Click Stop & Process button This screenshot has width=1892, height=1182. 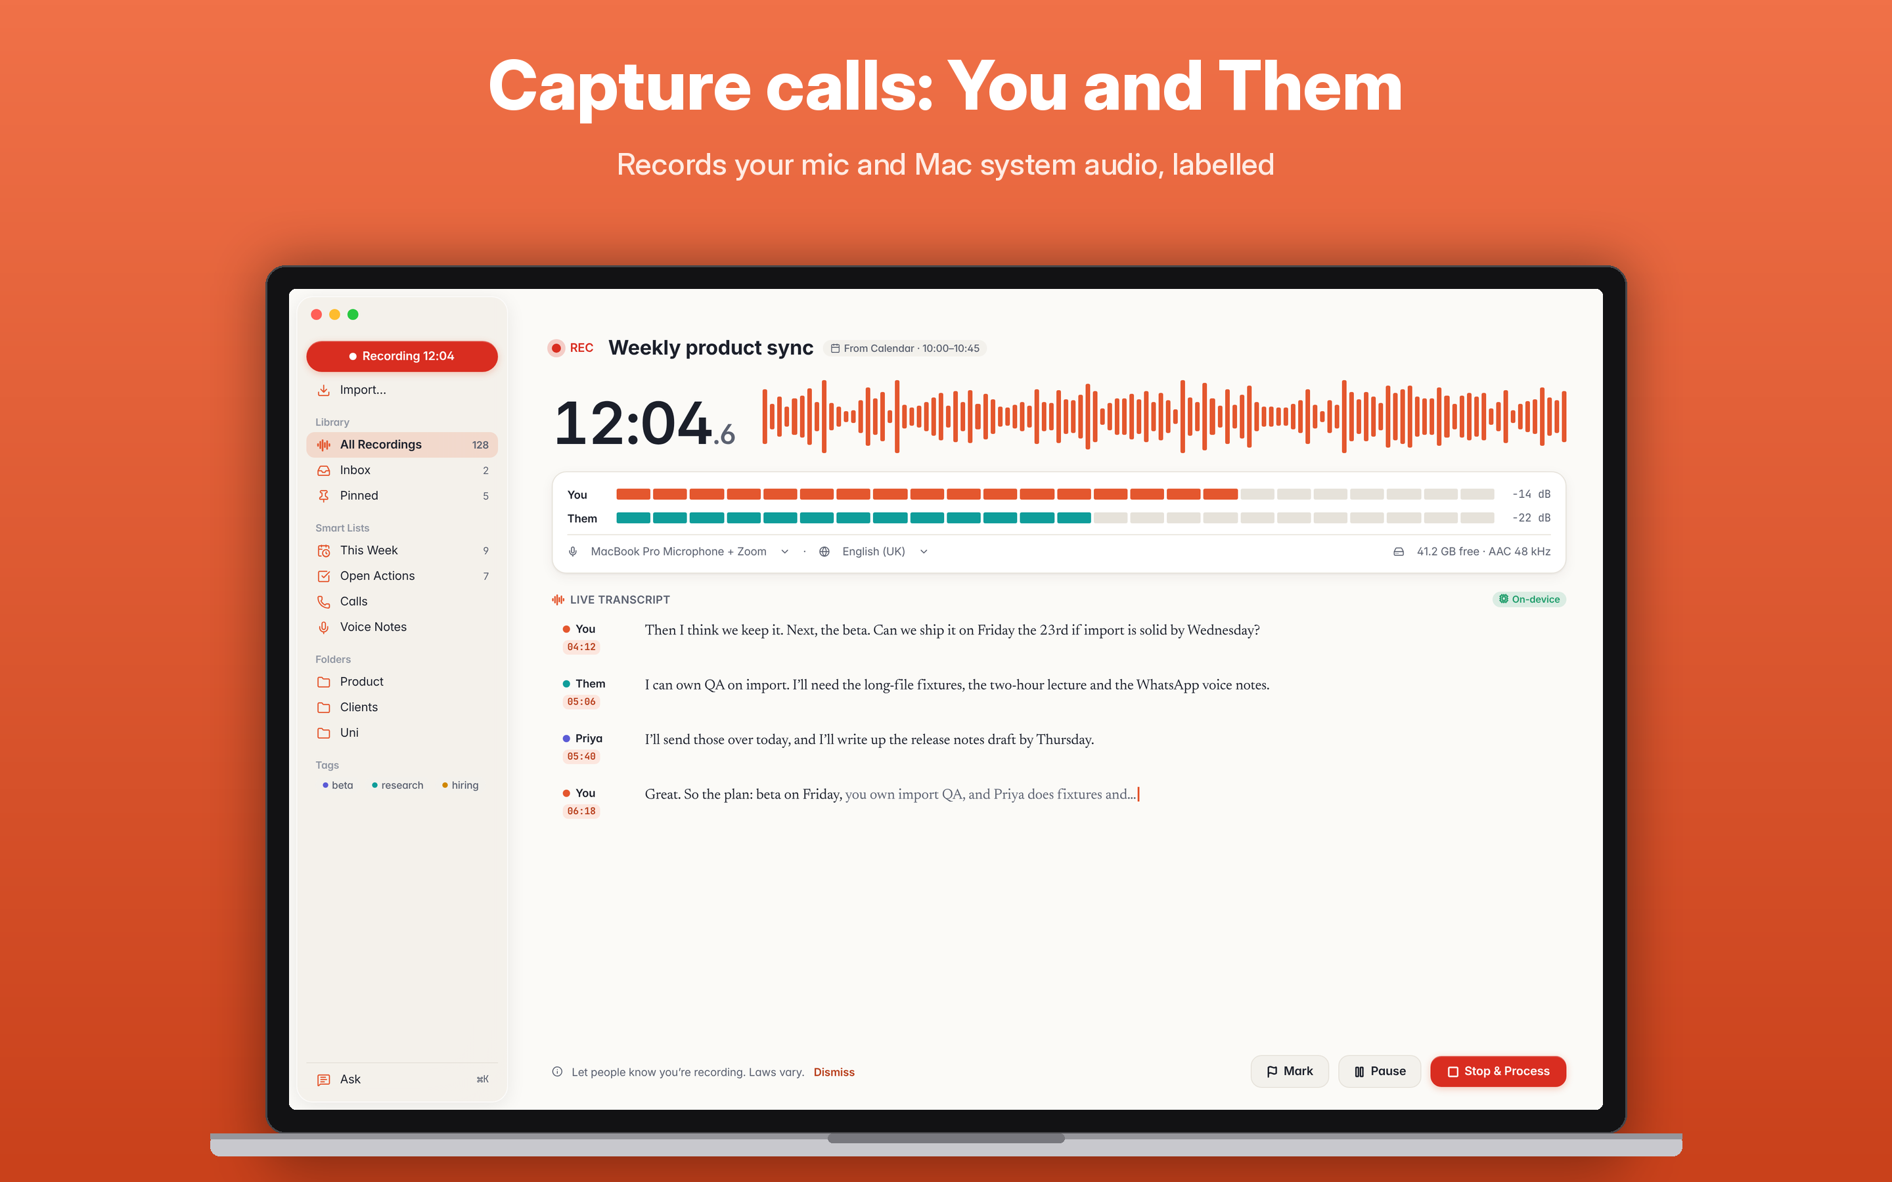pyautogui.click(x=1498, y=1071)
